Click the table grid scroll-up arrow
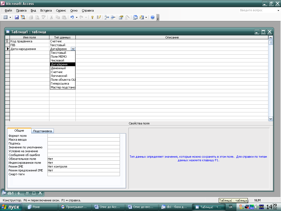This screenshot has height=211, width=281. 271,38
